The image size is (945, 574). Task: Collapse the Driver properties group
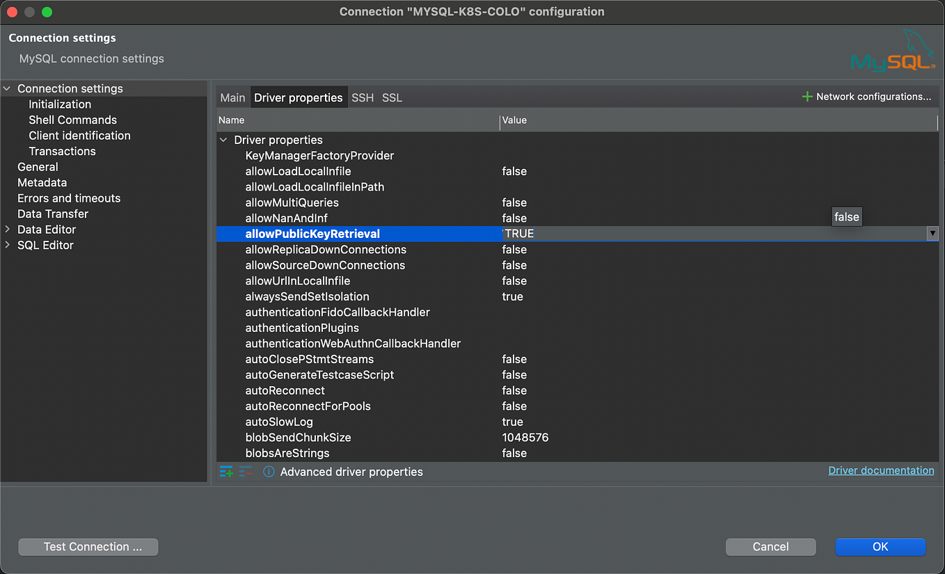(x=223, y=140)
